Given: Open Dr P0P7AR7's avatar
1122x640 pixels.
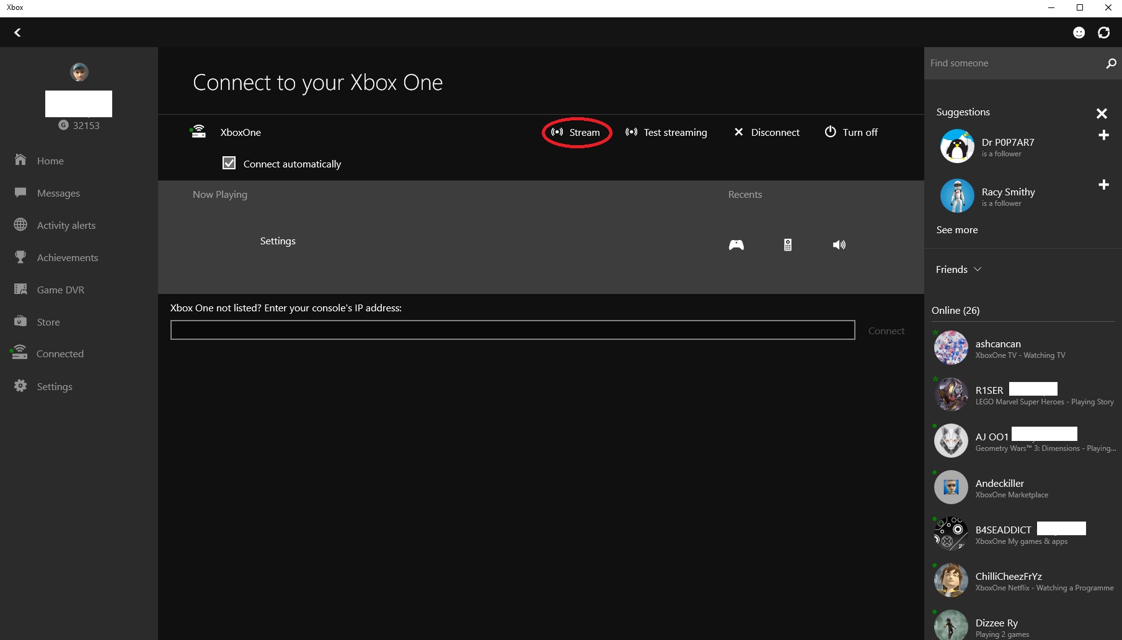Looking at the screenshot, I should (x=957, y=146).
